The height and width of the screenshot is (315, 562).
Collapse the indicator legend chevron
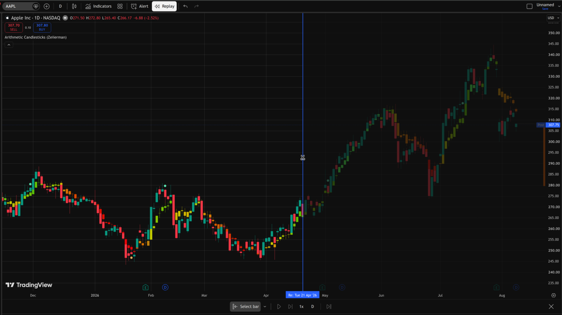9,45
